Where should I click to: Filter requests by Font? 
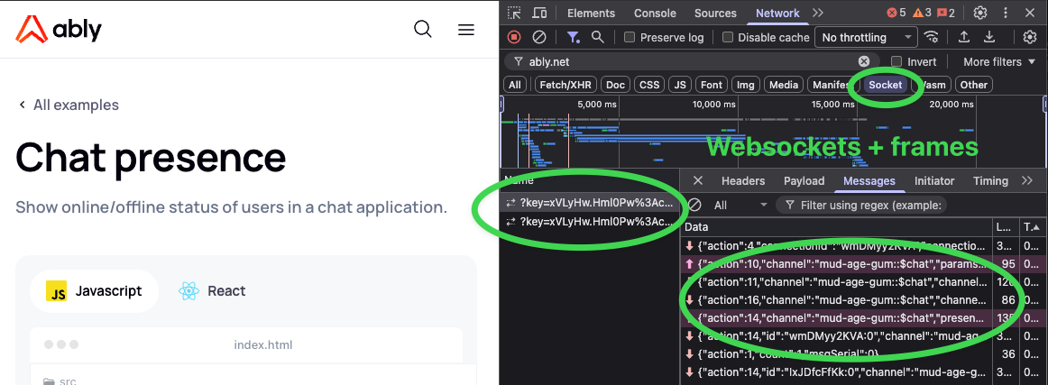coord(712,85)
